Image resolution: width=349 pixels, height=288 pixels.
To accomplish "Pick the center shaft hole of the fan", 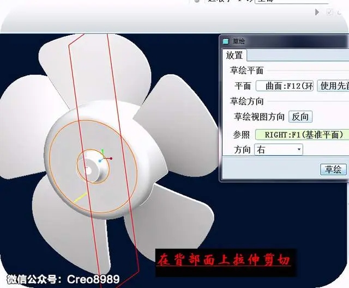I will (x=88, y=170).
